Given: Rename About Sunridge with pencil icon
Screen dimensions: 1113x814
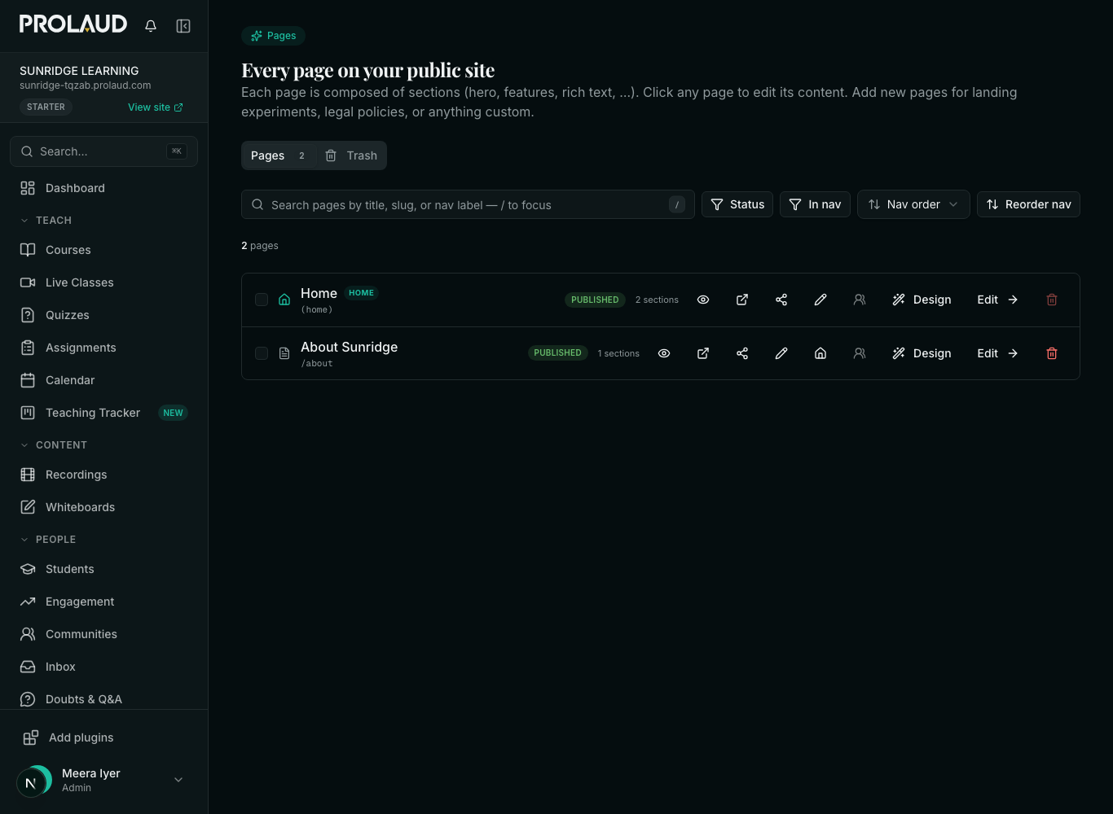Looking at the screenshot, I should click(781, 353).
